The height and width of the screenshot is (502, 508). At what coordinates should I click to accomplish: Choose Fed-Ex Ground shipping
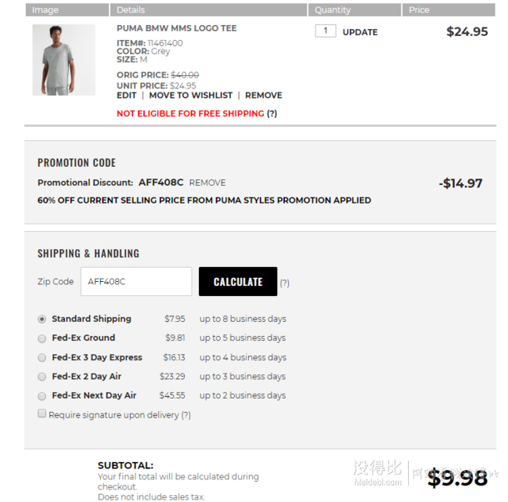[42, 339]
